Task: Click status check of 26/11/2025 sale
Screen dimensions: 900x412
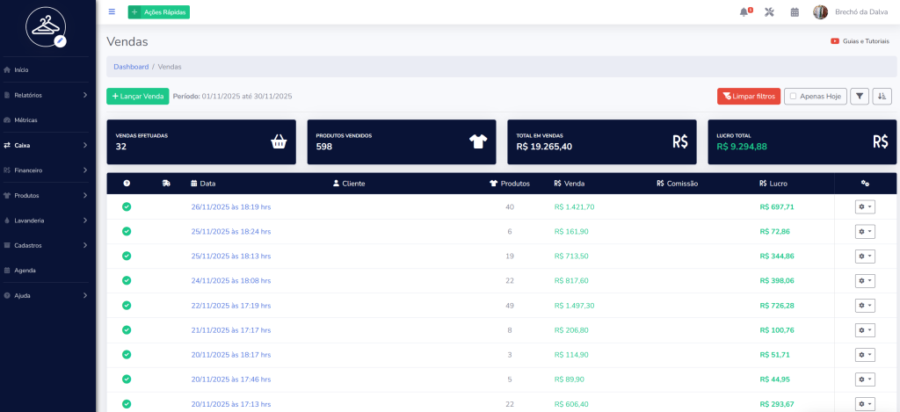Action: tap(127, 207)
